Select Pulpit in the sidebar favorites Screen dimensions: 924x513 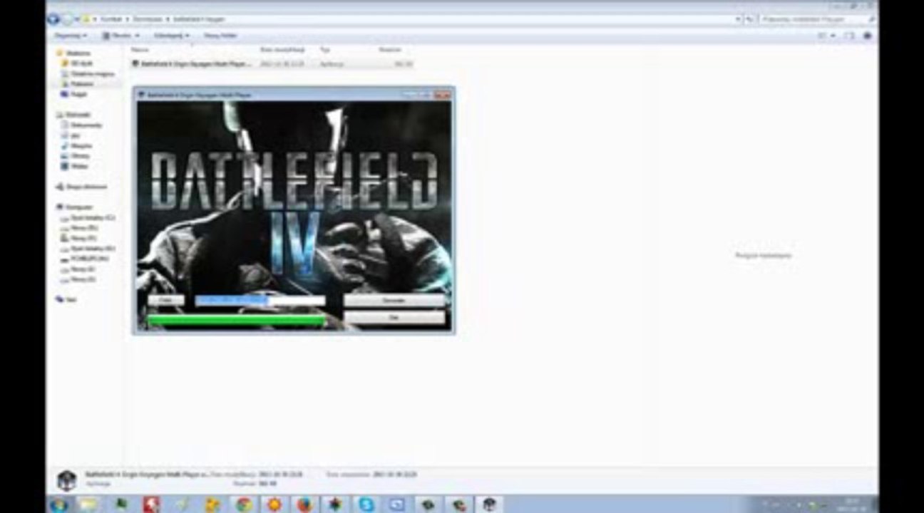(73, 93)
